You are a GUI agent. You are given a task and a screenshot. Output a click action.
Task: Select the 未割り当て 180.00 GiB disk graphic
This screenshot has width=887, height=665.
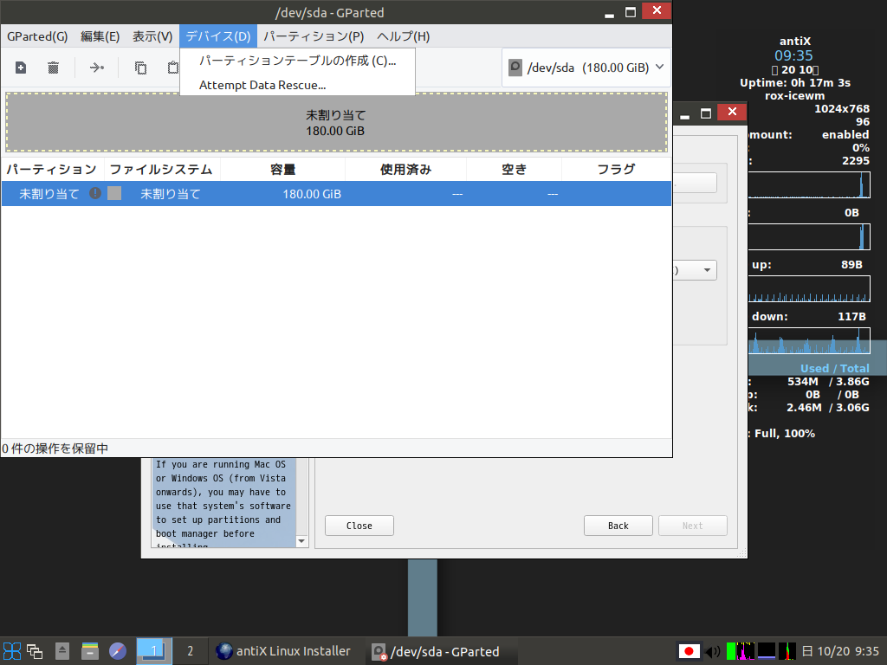(x=337, y=123)
